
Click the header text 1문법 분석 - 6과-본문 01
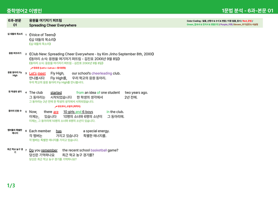click(x=248, y=11)
